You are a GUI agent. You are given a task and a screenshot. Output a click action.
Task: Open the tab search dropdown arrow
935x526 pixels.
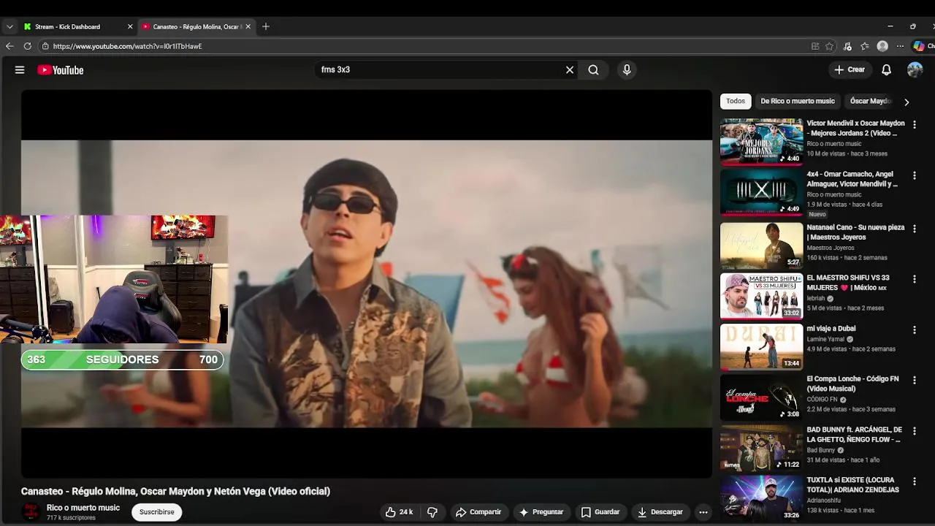[9, 27]
